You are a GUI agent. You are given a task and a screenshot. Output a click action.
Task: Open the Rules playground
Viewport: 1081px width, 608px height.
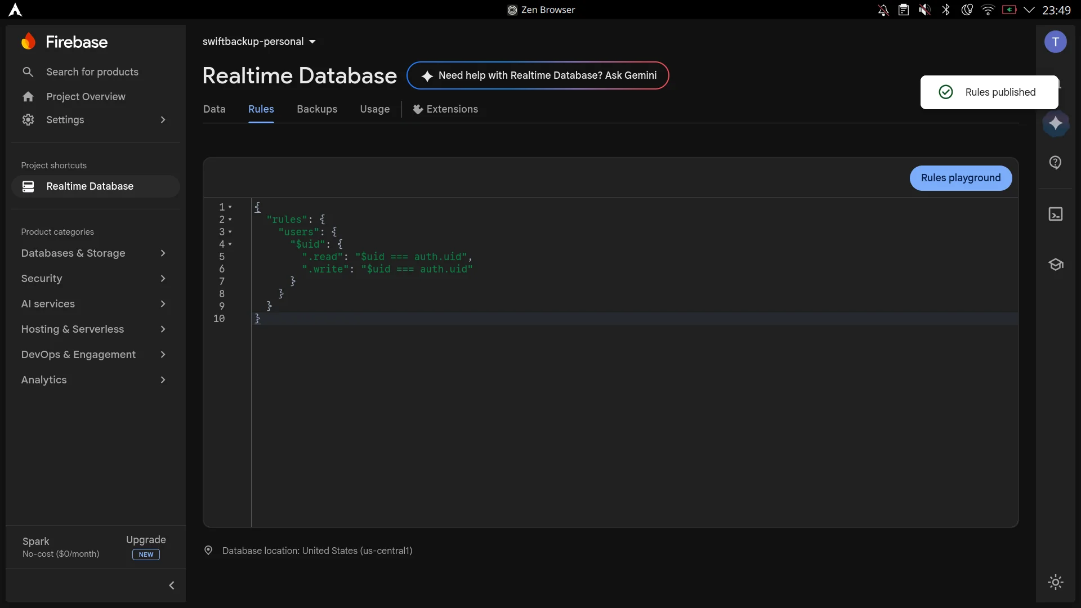(961, 178)
